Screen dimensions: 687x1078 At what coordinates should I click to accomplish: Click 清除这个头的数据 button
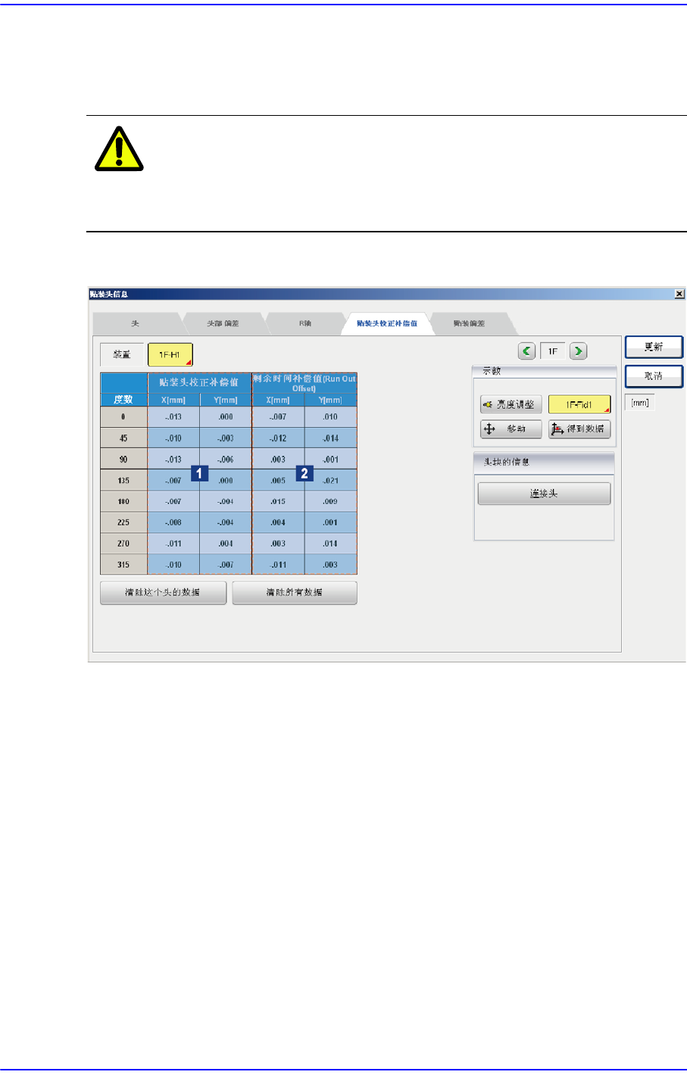pos(163,592)
